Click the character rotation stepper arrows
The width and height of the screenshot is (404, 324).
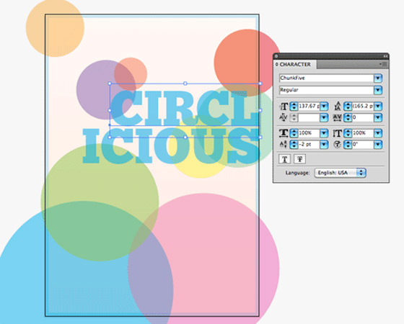[348, 145]
